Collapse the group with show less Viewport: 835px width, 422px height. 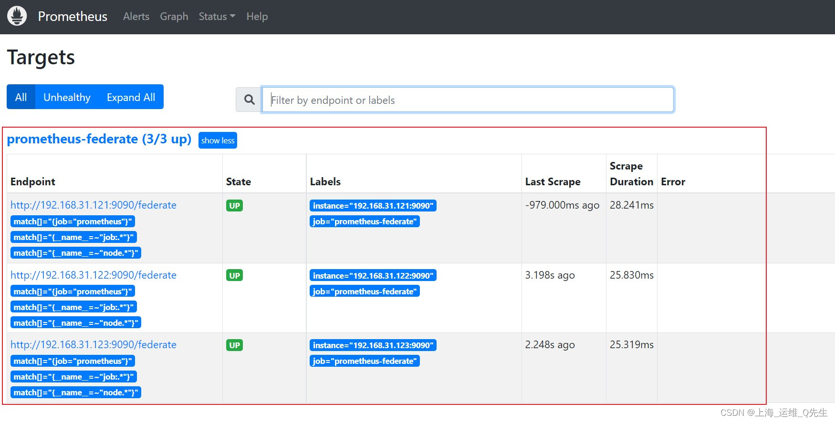point(218,141)
